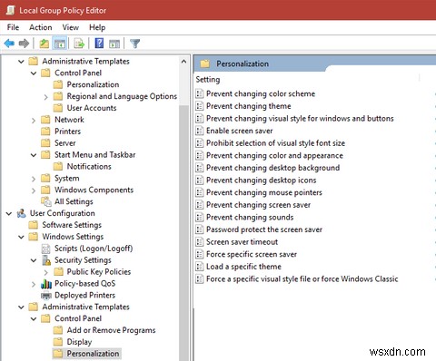Expand the Public Key Policies node
Image resolution: width=436 pixels, height=361 pixels.
pos(45,272)
